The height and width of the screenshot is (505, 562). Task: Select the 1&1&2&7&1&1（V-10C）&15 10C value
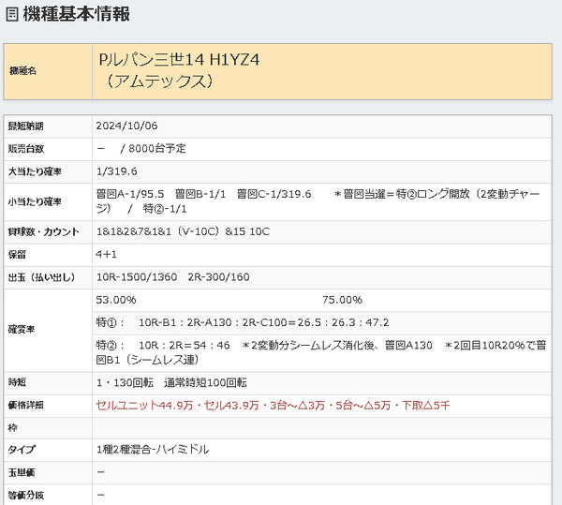point(183,231)
